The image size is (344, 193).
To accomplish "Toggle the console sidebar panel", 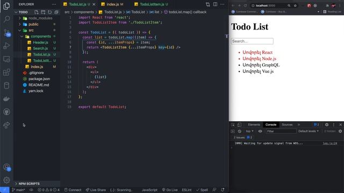I will pyautogui.click(x=233, y=131).
